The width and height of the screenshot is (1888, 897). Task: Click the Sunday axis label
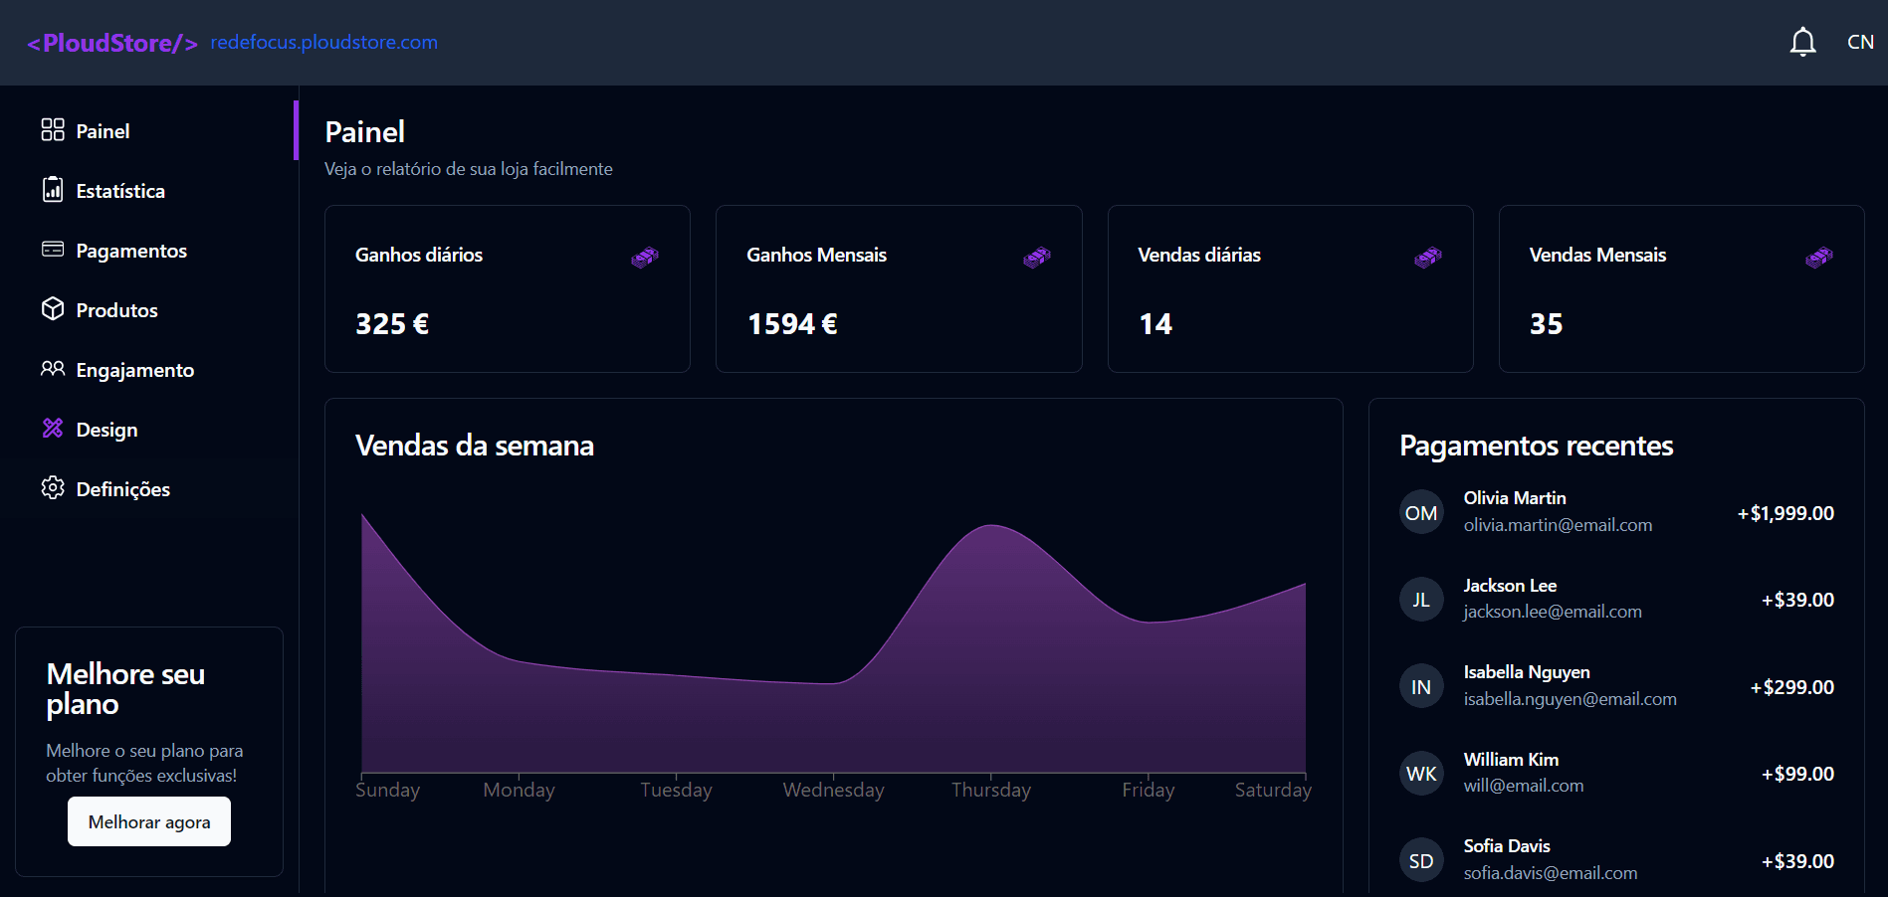387,790
